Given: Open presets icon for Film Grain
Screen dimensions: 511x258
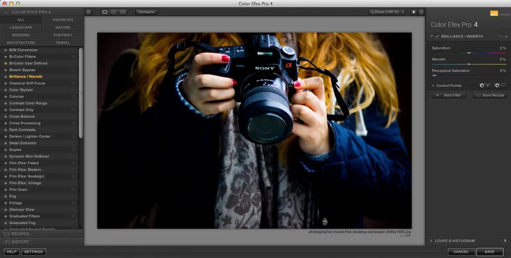Looking at the screenshot, I should (x=74, y=190).
